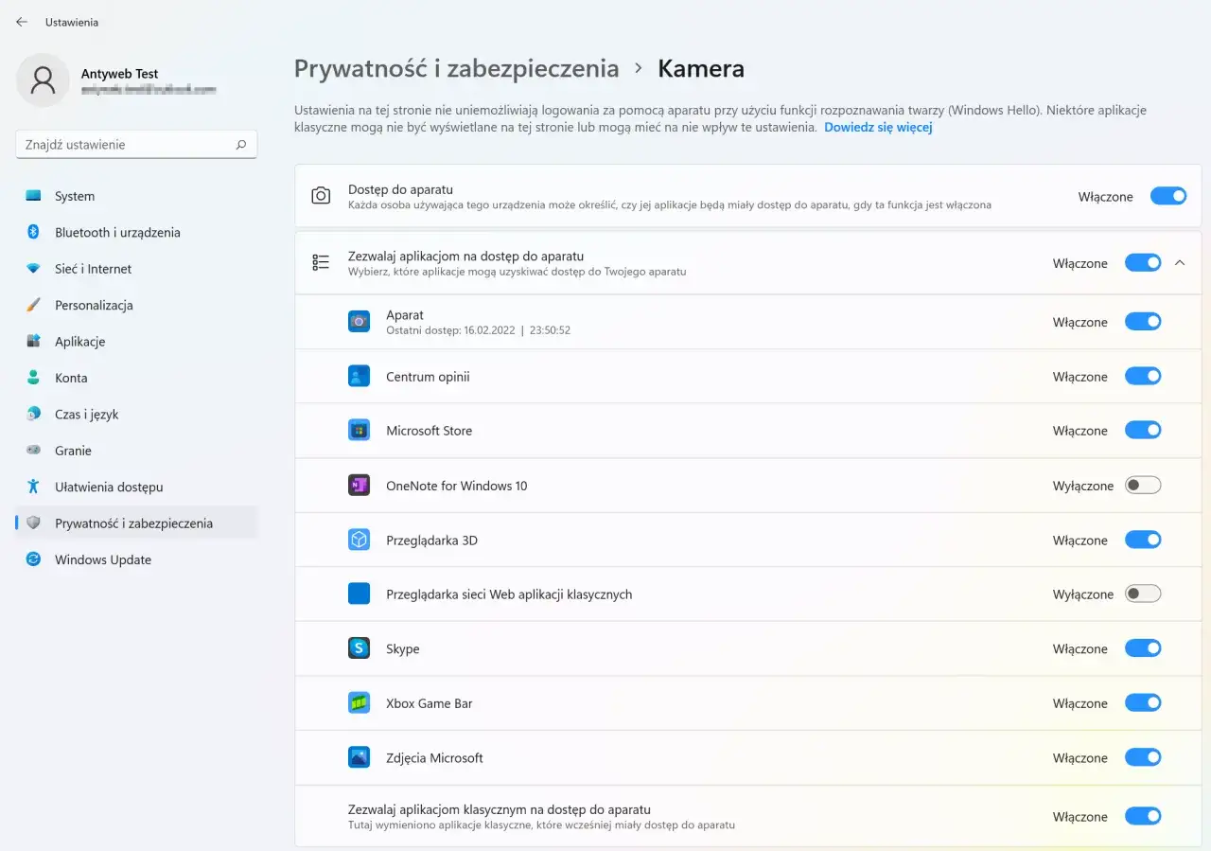Click the camera icon beside Dostęp do aparatu
Viewport: 1211px width, 851px height.
point(321,196)
